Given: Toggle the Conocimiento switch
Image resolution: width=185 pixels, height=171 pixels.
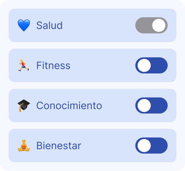Looking at the screenshot, I should 151,105.
